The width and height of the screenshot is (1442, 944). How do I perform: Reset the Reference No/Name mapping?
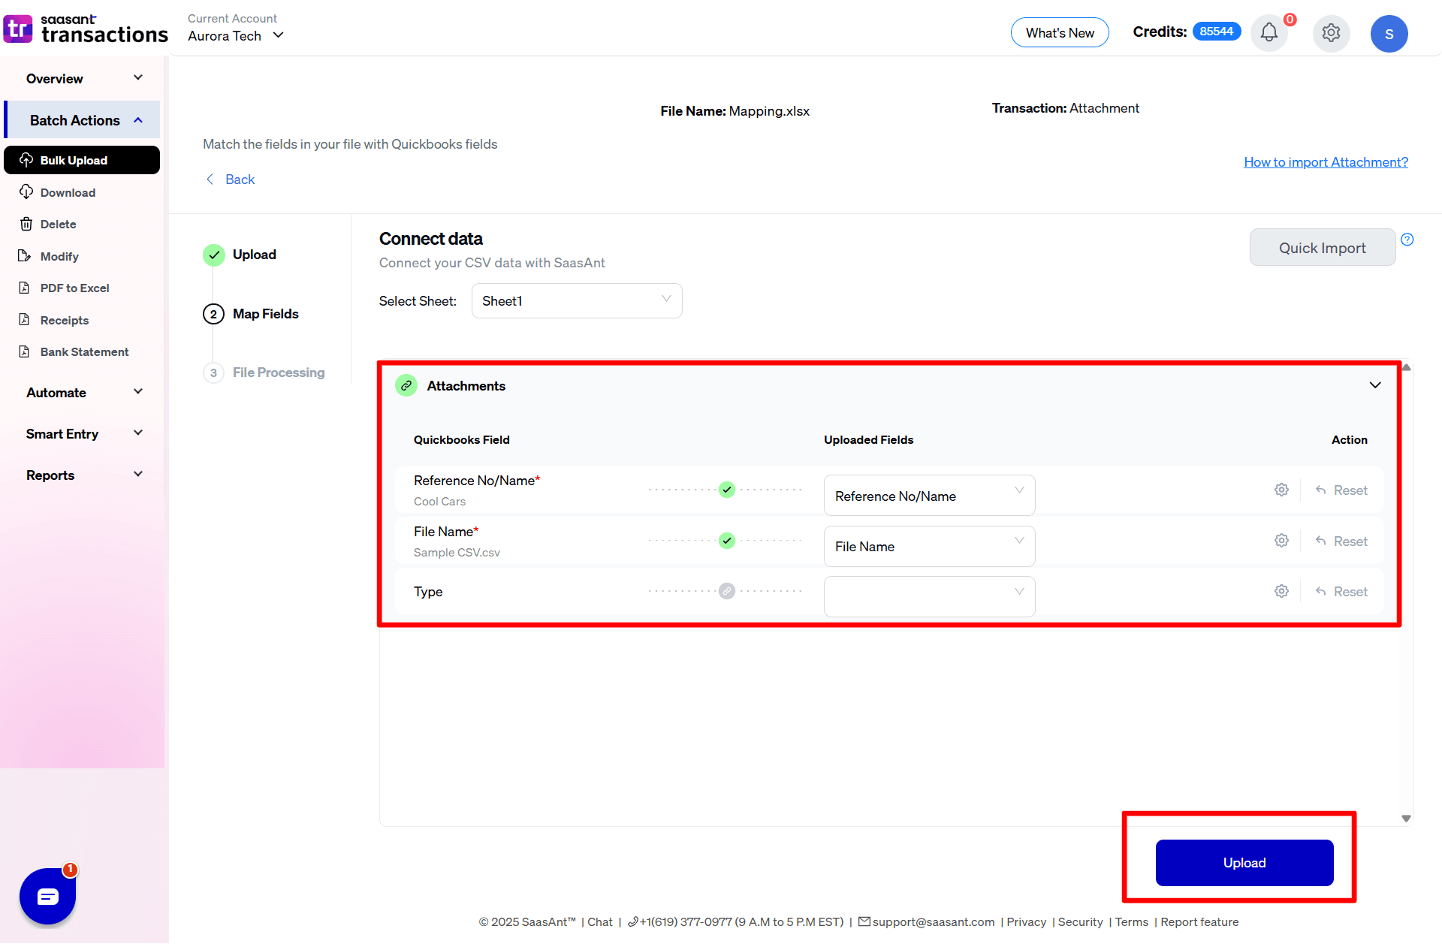tap(1341, 490)
